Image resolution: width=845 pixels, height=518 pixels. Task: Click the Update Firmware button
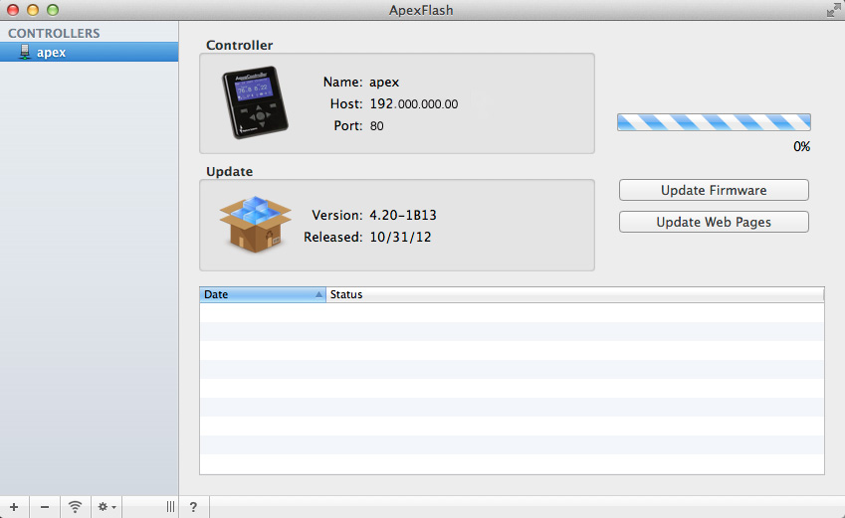click(x=714, y=190)
